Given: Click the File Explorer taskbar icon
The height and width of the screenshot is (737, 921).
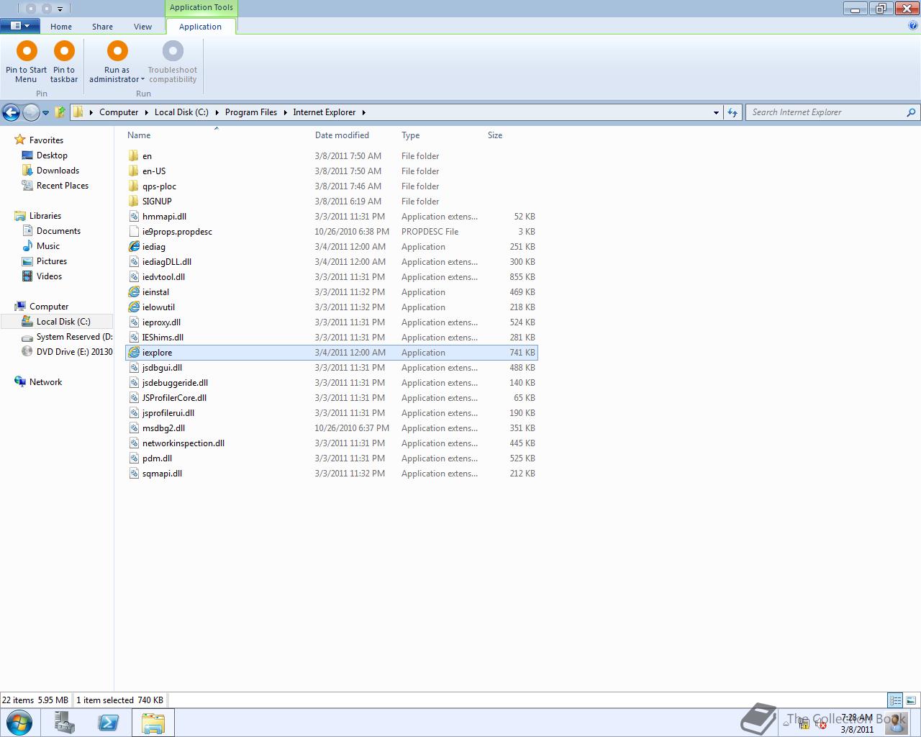Looking at the screenshot, I should [x=153, y=723].
